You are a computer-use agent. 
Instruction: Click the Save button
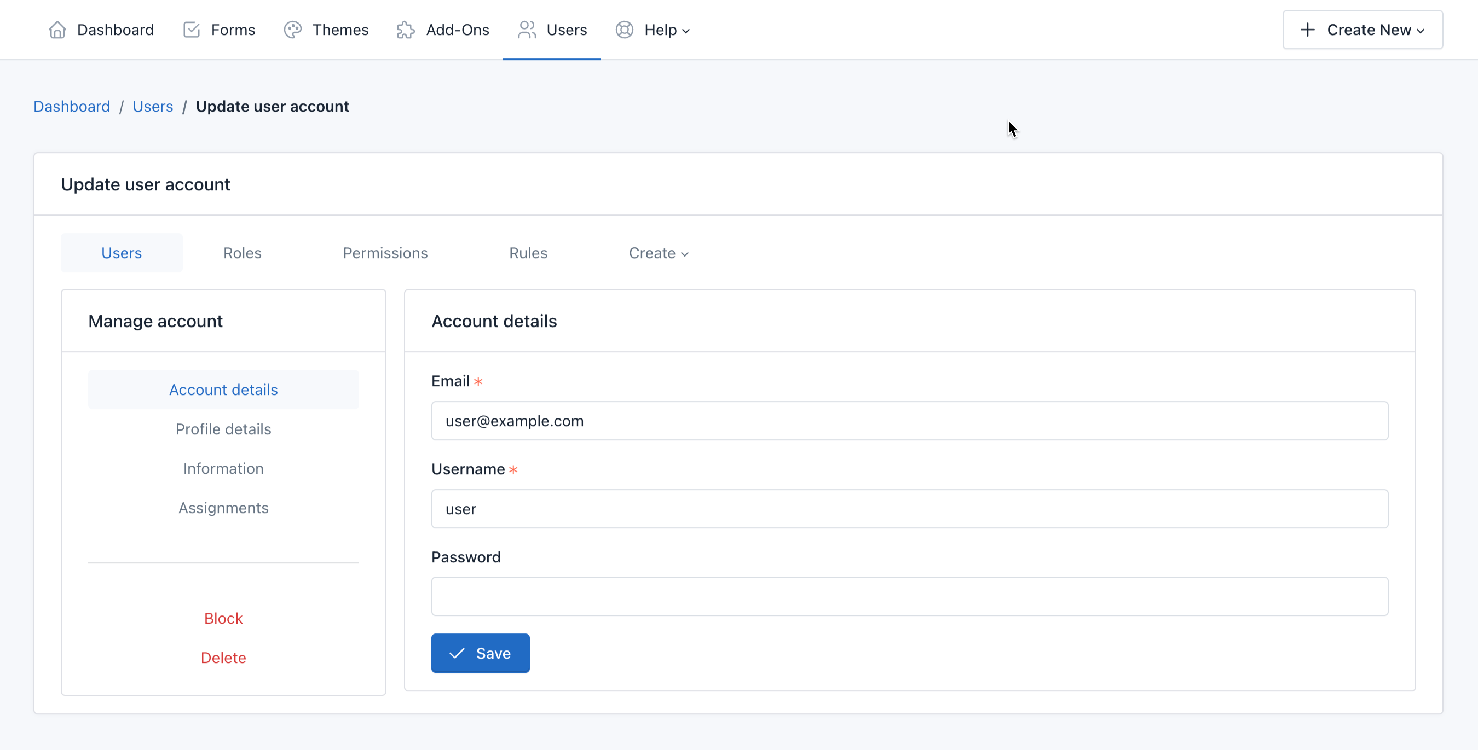[480, 653]
